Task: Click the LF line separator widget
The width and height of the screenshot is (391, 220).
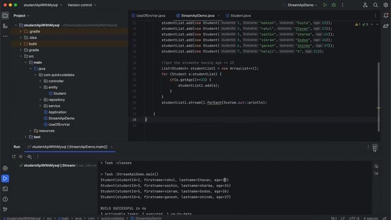Action: click(x=343, y=218)
